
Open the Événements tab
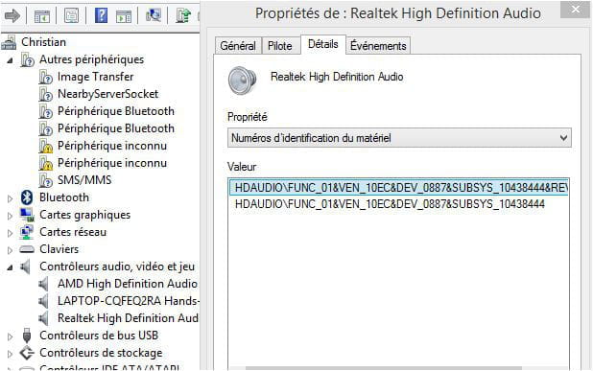pos(378,46)
